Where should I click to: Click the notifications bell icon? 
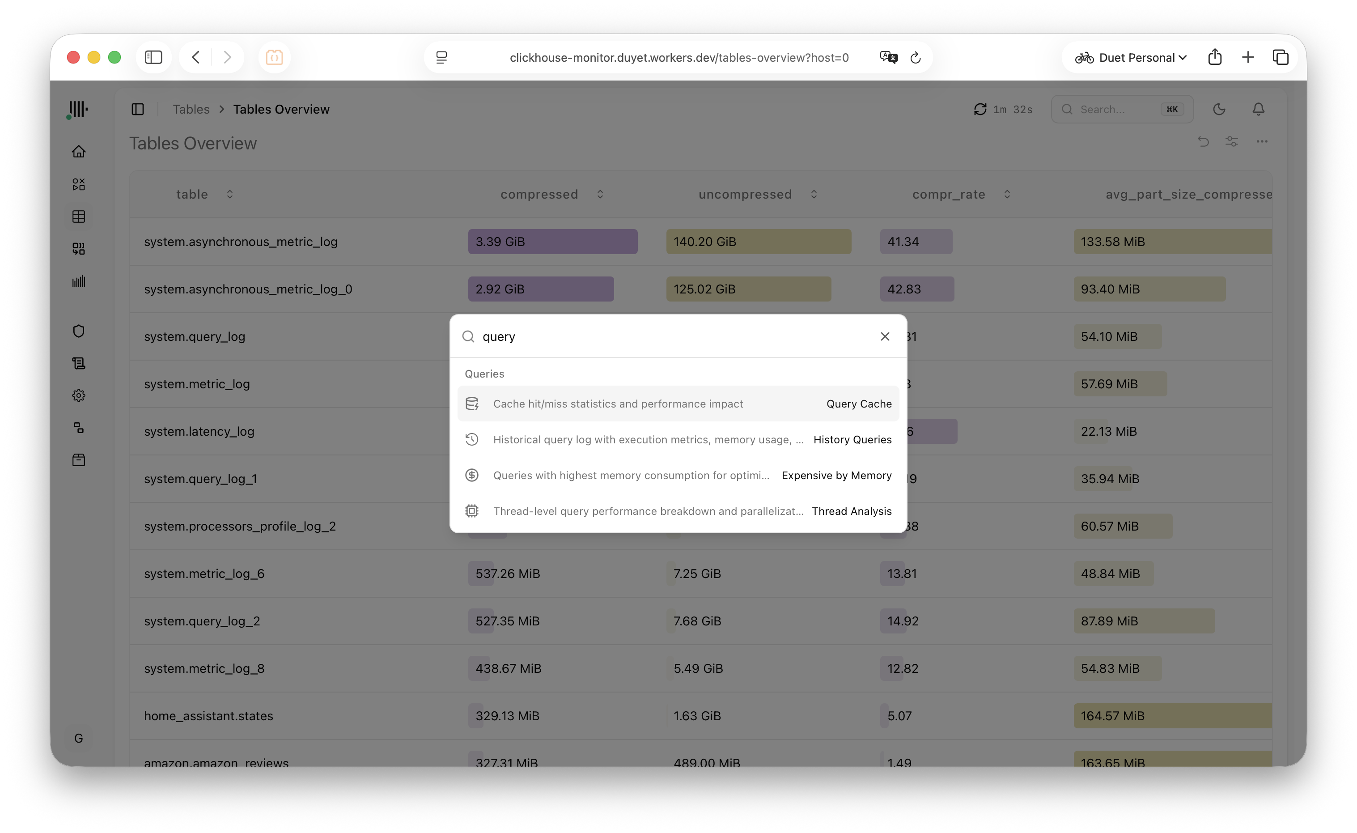tap(1259, 109)
